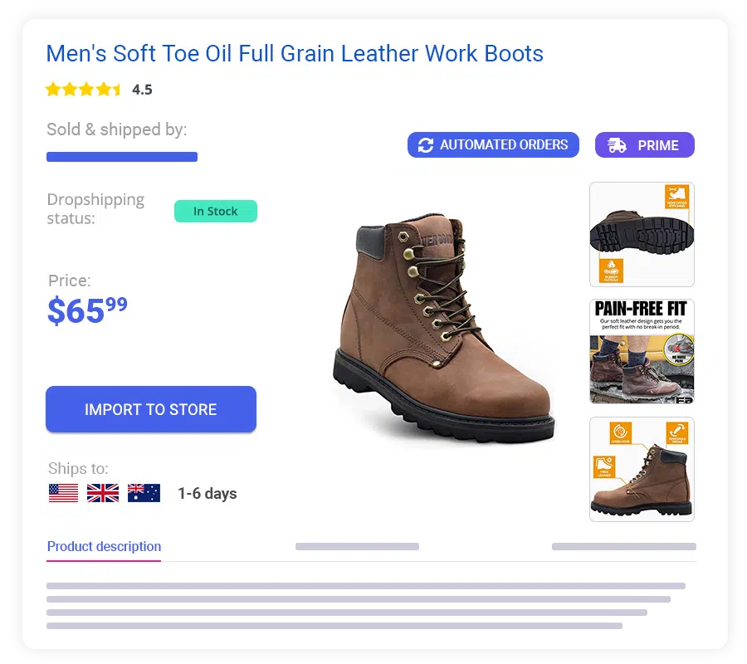View the boot side-view features thumbnail
Screen dimensions: 747x664
(642, 469)
